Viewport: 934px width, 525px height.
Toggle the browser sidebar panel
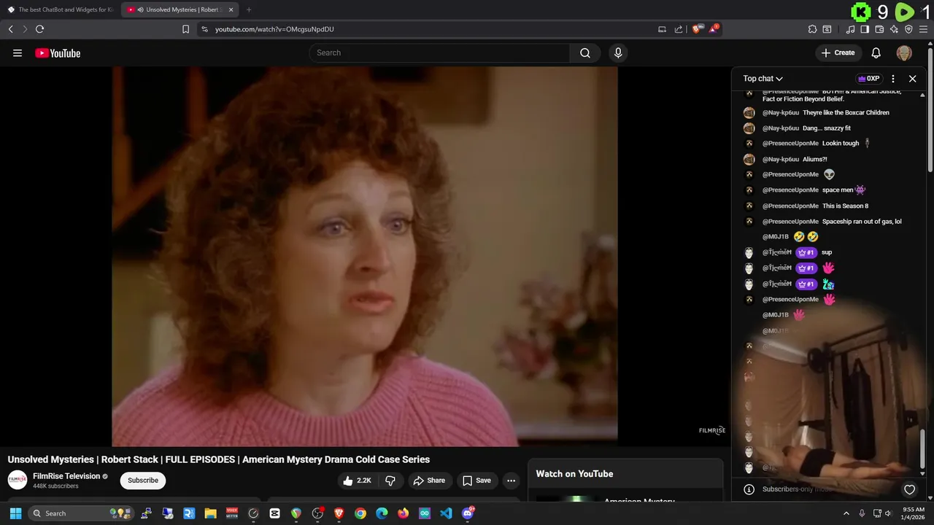coord(865,29)
